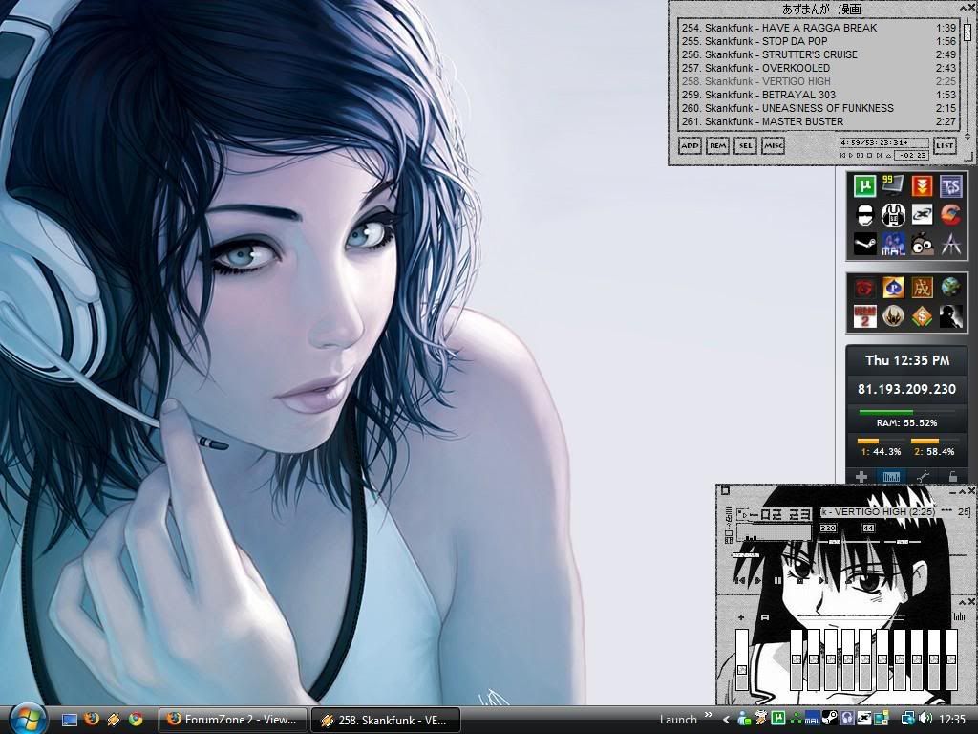This screenshot has height=734, width=978.
Task: Select the bar graph tab in monitor widget
Action: [x=892, y=477]
